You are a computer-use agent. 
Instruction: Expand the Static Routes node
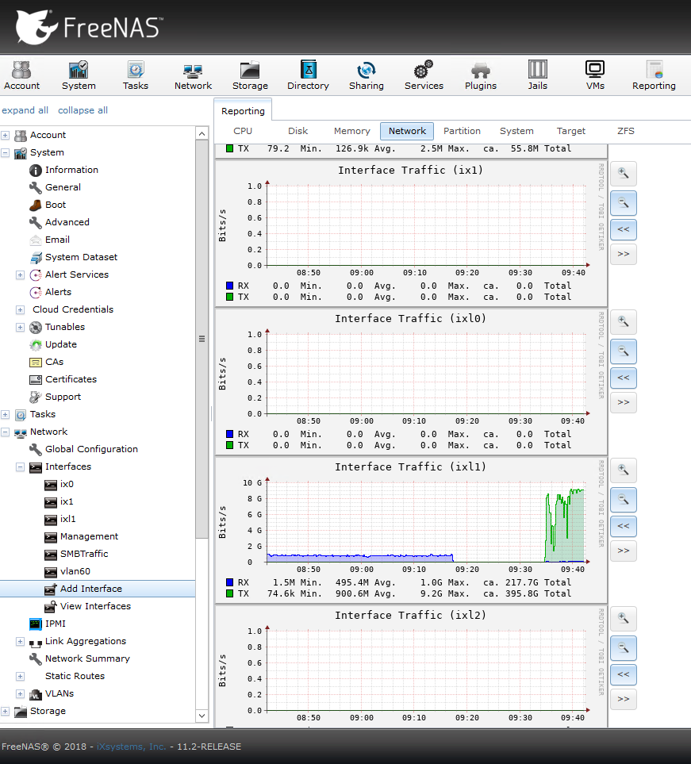20,676
